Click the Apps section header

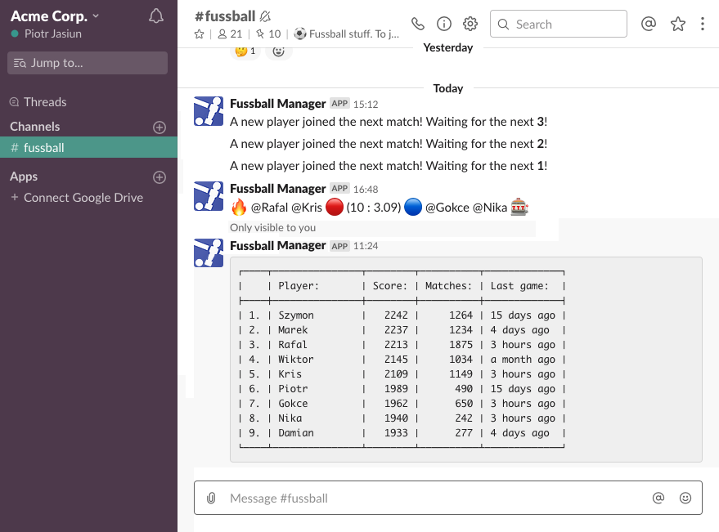24,177
